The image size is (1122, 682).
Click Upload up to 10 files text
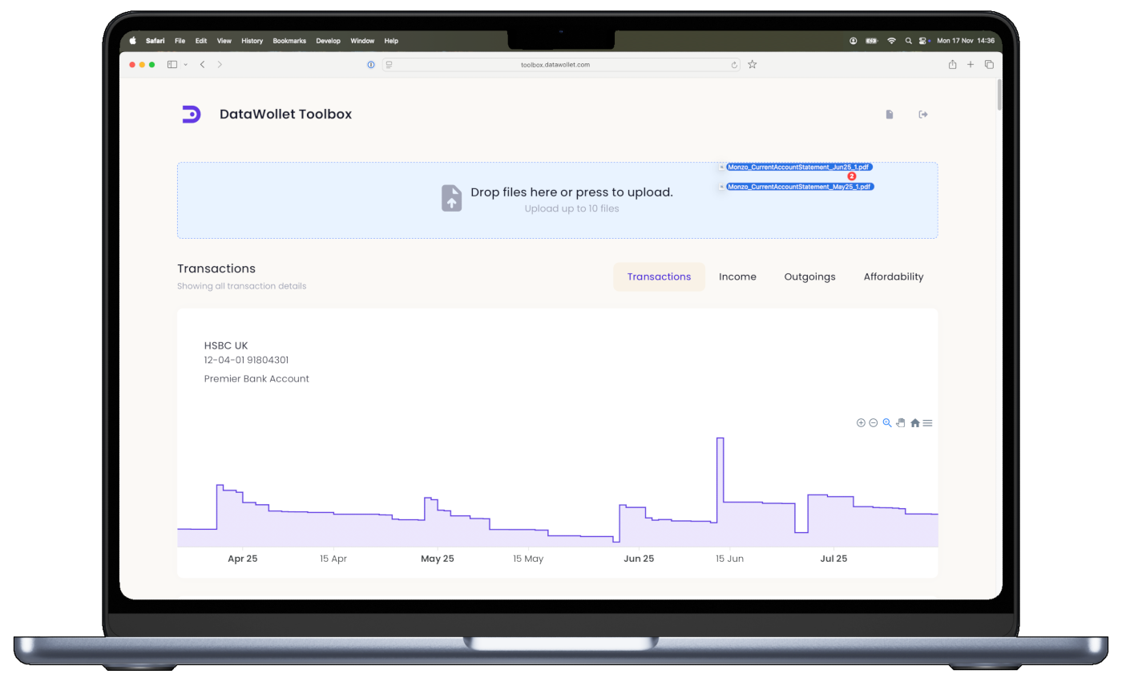coord(571,208)
